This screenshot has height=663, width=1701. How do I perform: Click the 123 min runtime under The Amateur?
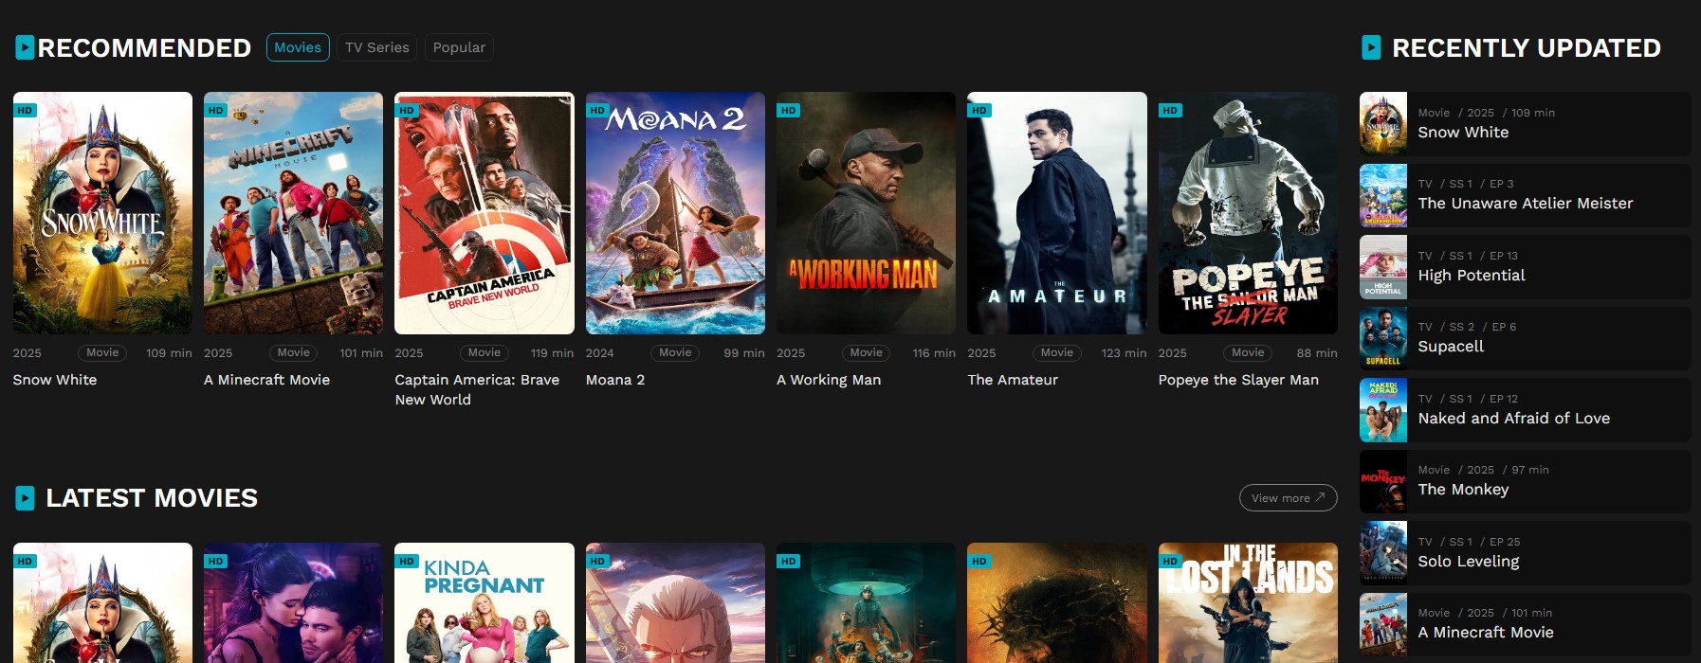tap(1124, 353)
